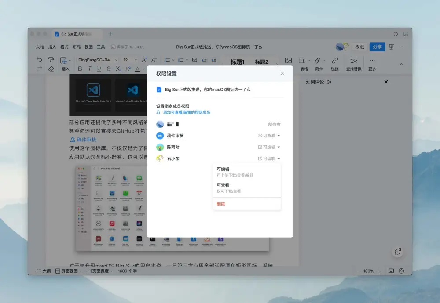Image resolution: width=440 pixels, height=303 pixels.
Task: Open the 格式 menu
Action: (64, 47)
